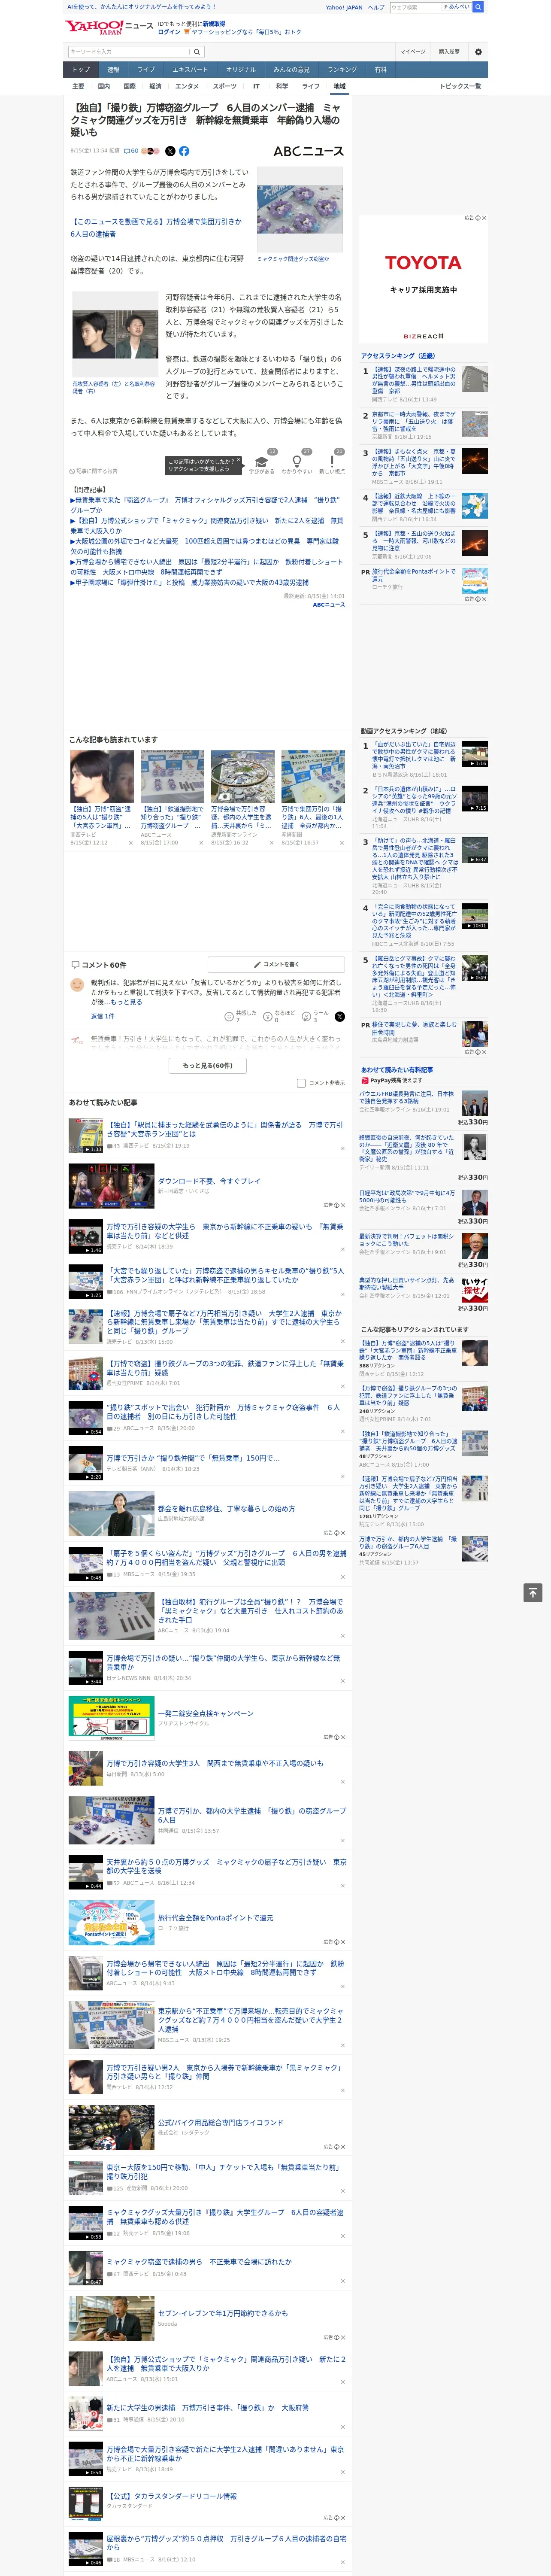This screenshot has height=2576, width=551.
Task: Select the 速報 tab
Action: 113,70
